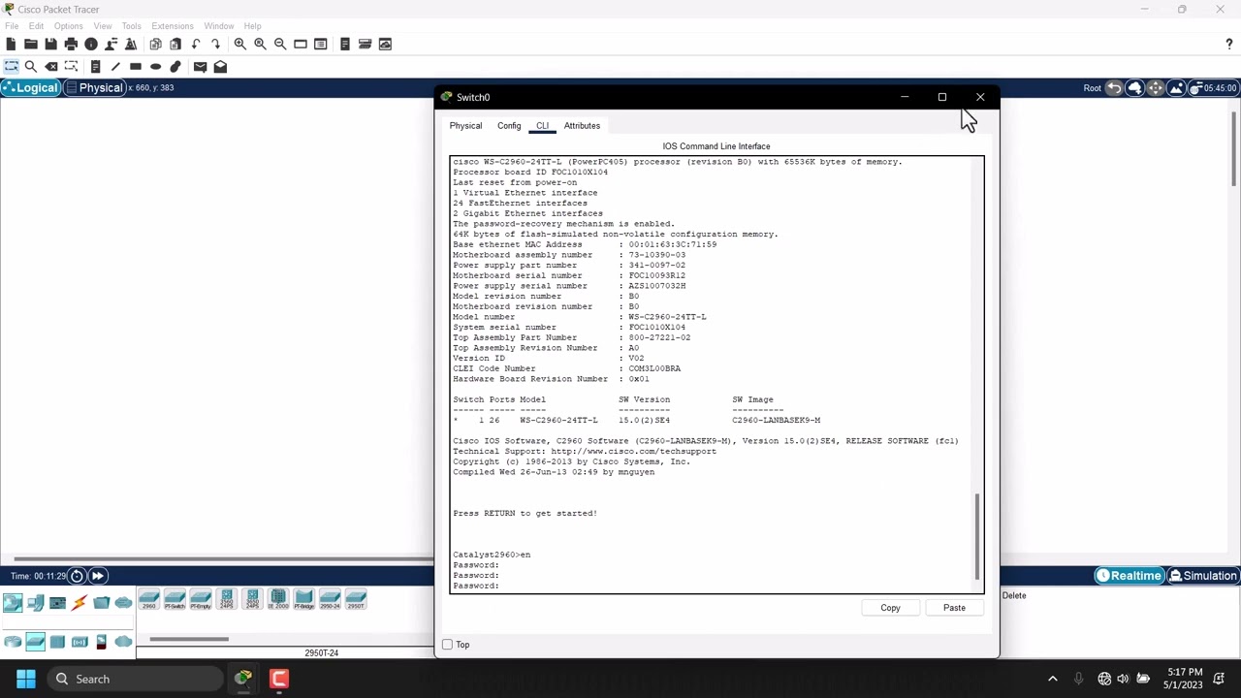This screenshot has width=1241, height=698.
Task: Click the Paste button below the CLI
Action: (x=954, y=608)
